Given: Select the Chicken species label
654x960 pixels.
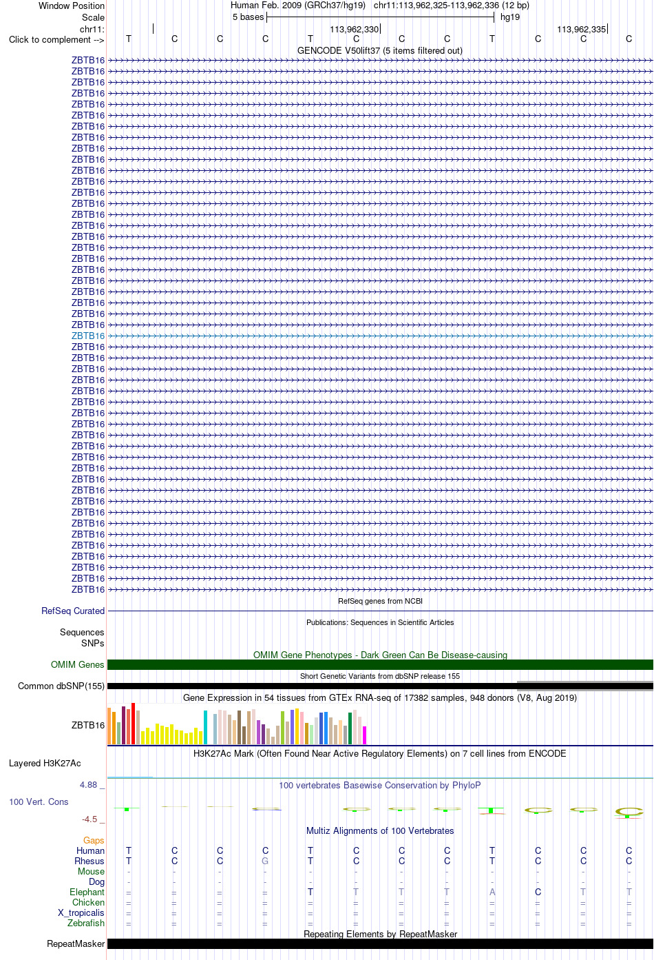Looking at the screenshot, I should [x=88, y=902].
